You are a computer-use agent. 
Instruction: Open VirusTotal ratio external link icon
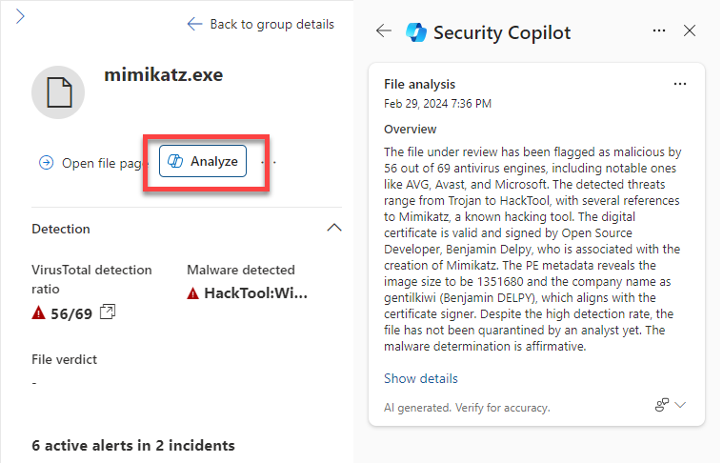108,312
